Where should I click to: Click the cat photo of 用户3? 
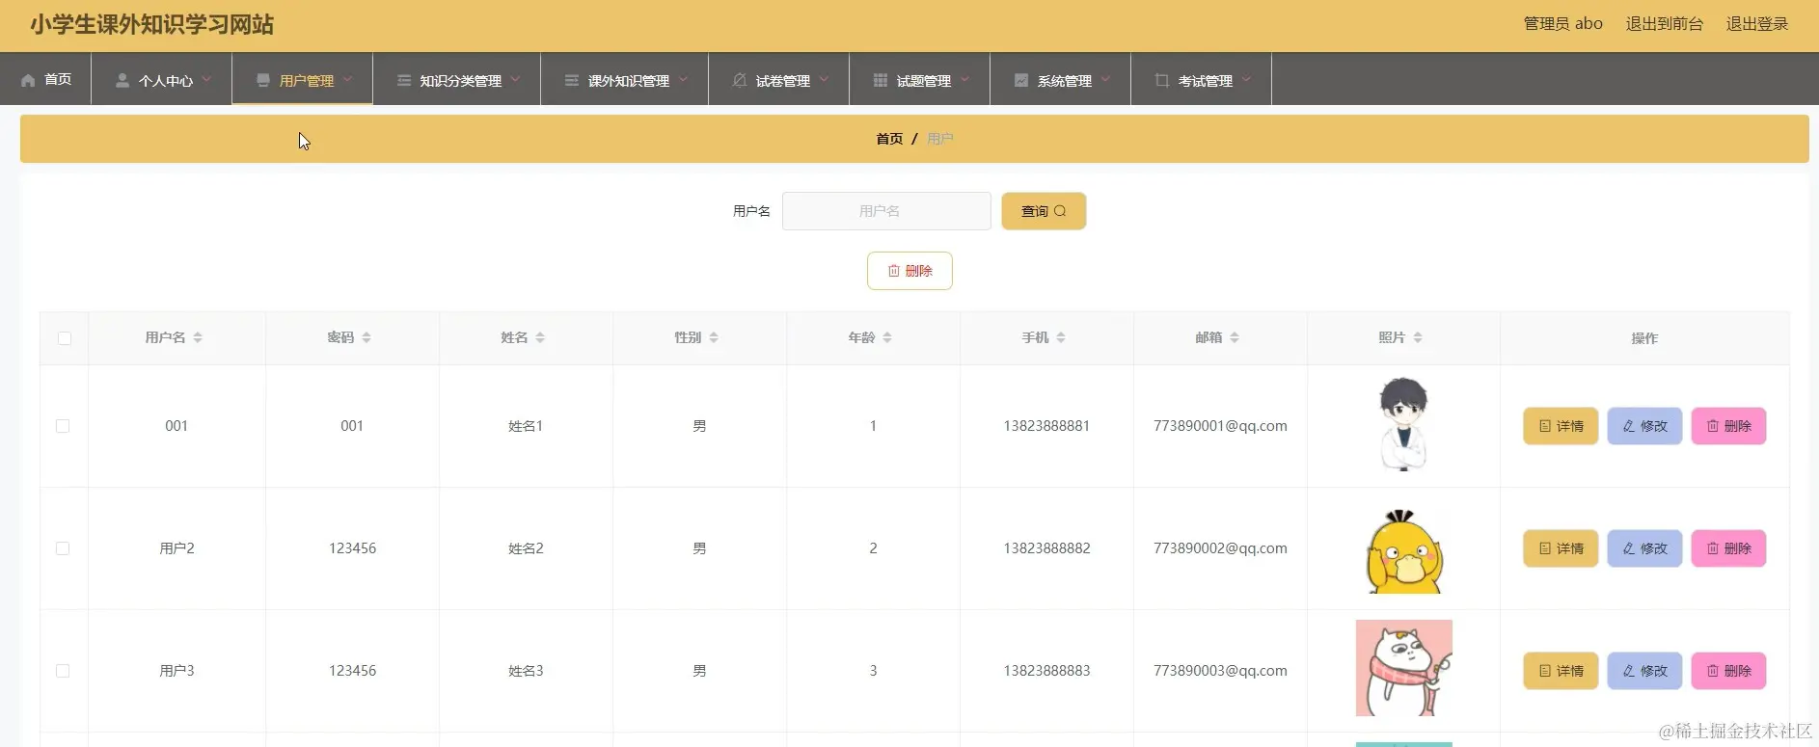tap(1403, 668)
